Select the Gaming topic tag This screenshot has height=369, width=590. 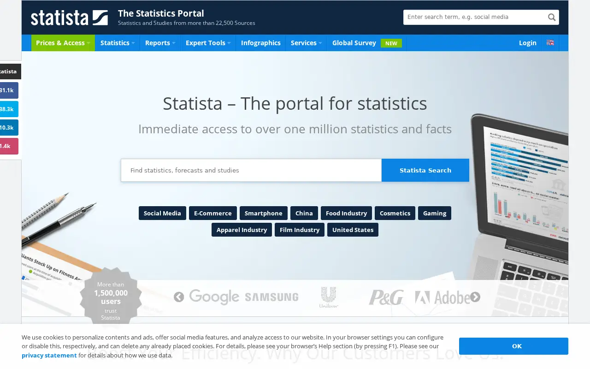[435, 213]
